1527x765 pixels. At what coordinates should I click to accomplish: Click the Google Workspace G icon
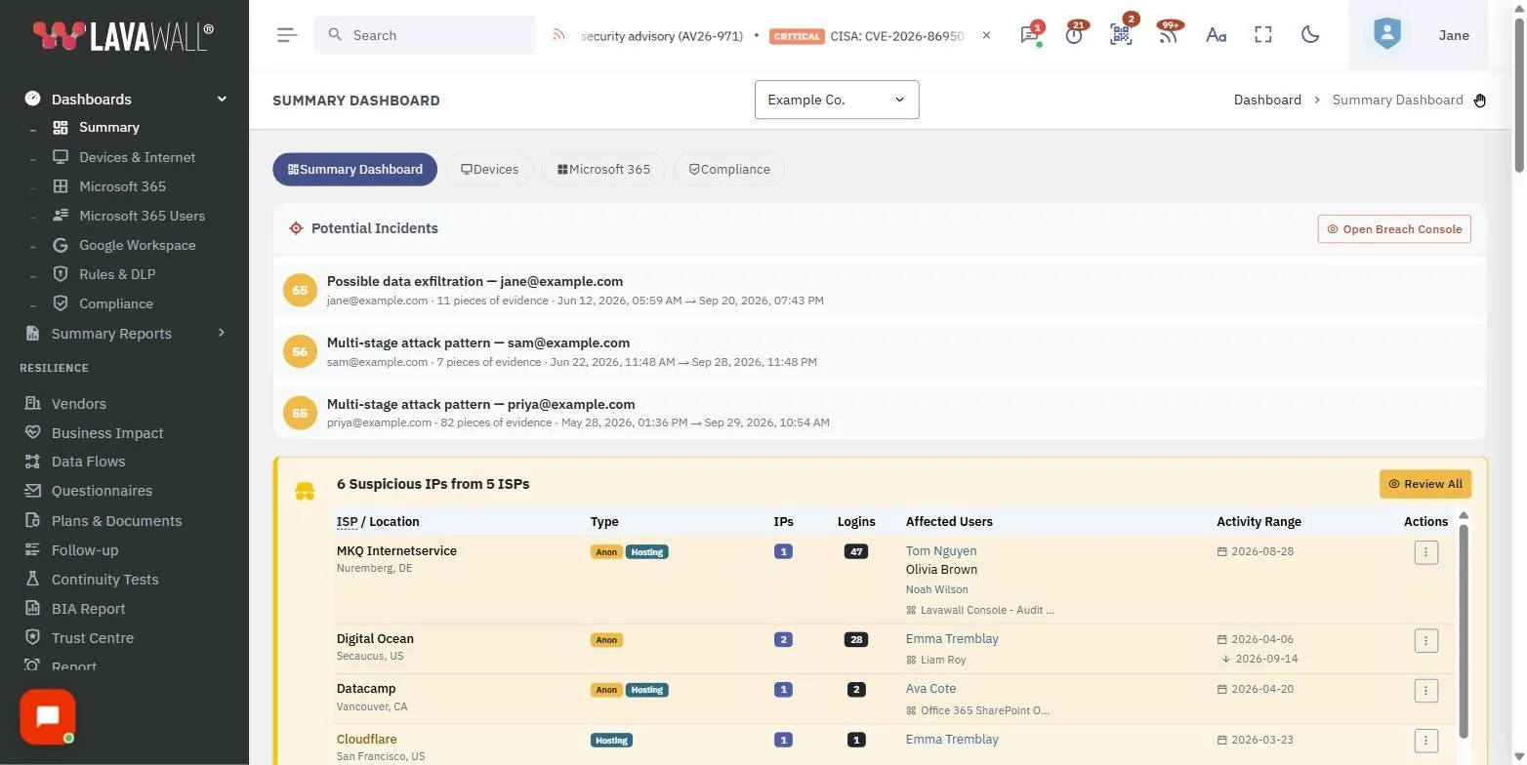pos(61,245)
